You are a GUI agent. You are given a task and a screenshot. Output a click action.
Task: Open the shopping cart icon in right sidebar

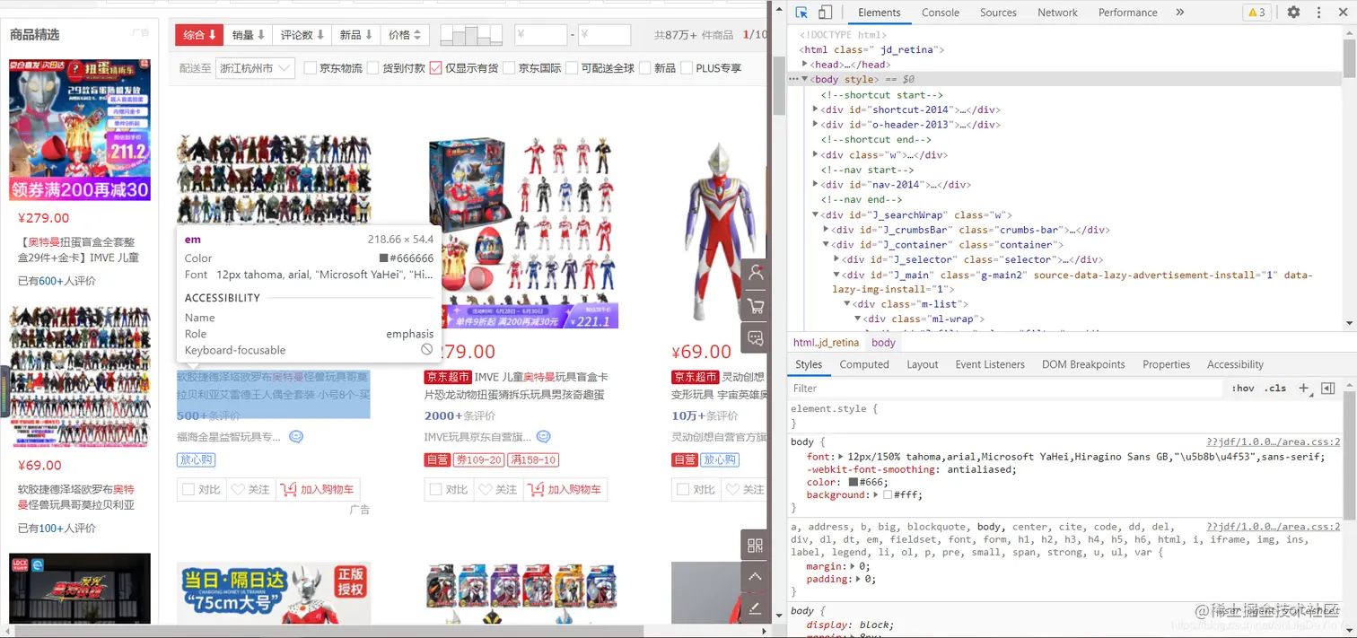coord(755,305)
